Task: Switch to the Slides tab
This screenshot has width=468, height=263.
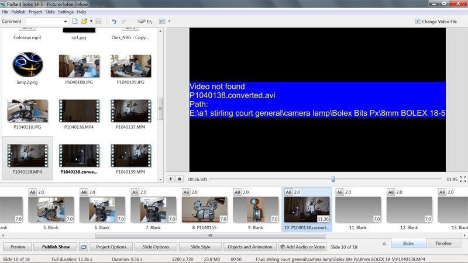Action: point(408,243)
